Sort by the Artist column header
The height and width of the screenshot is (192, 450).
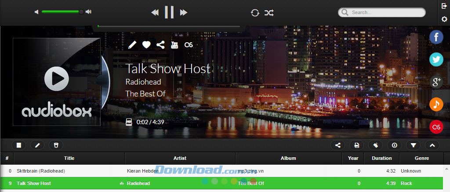pos(180,158)
